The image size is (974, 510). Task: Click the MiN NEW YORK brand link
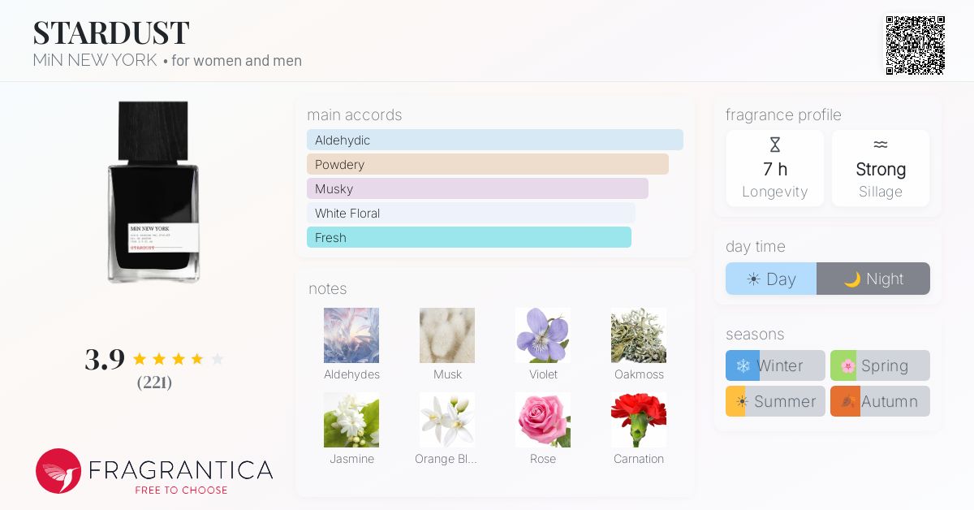(x=95, y=60)
